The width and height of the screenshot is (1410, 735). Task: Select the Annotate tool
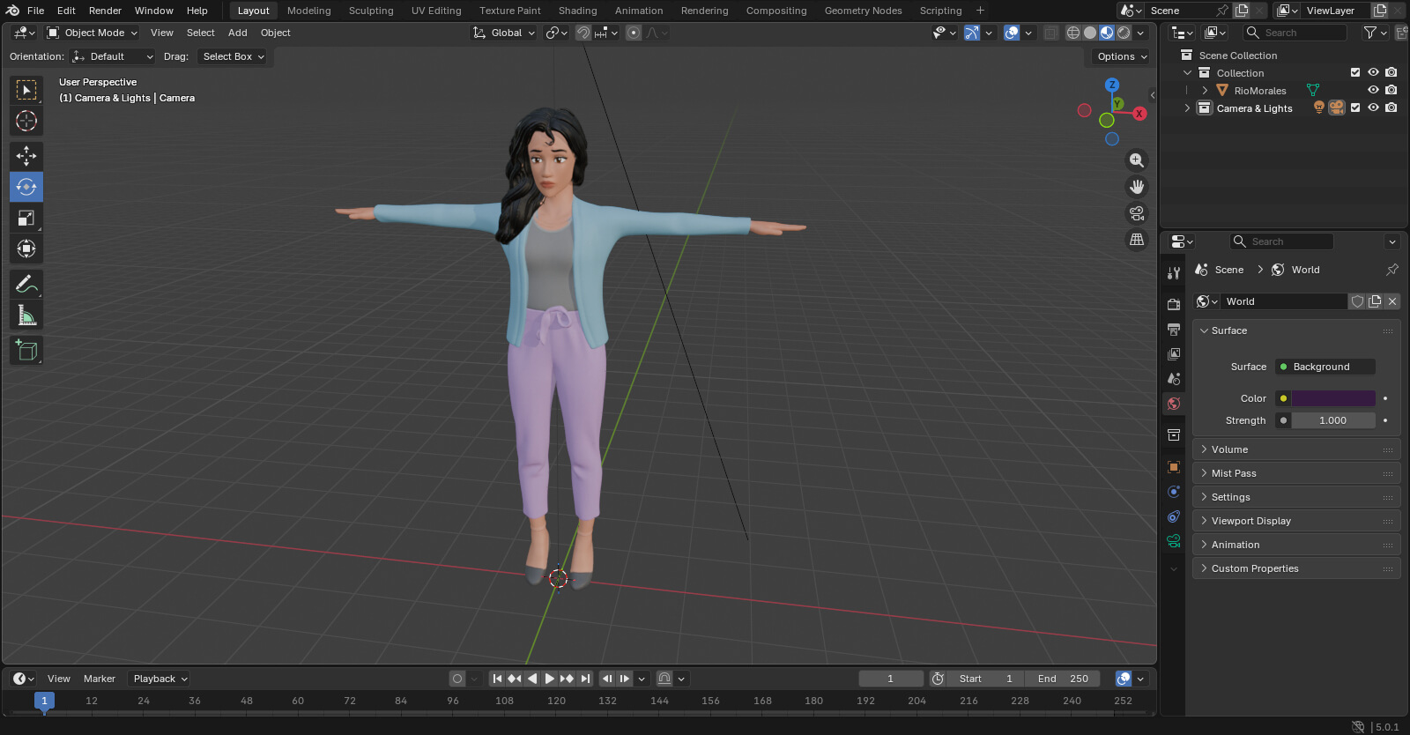26,284
